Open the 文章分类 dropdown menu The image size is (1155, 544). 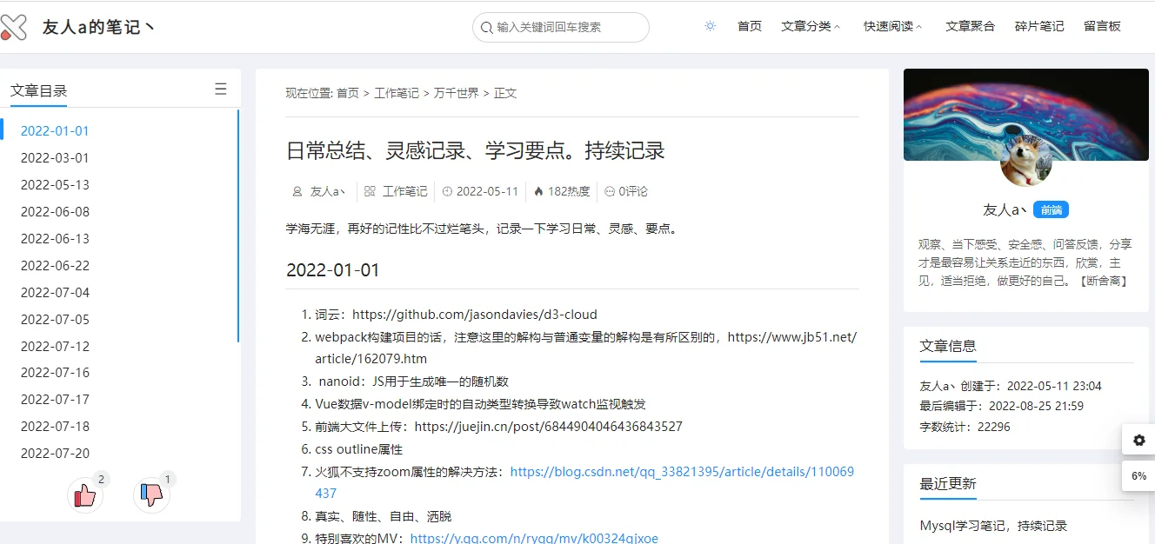(x=806, y=26)
